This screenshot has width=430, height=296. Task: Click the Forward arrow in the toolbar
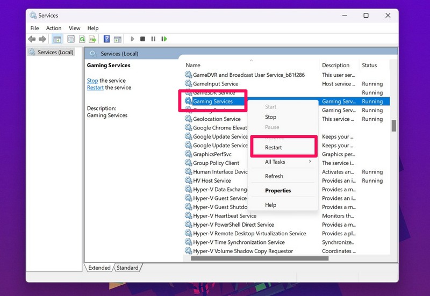42,39
